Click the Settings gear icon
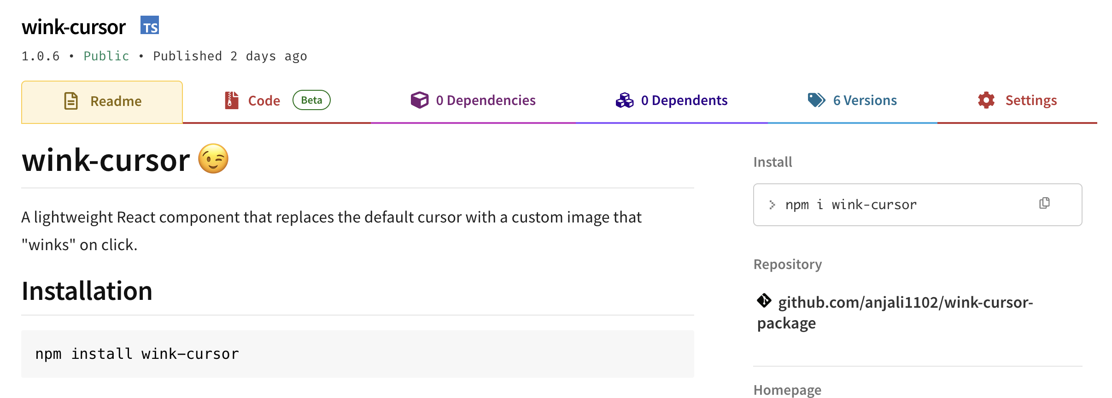 (x=986, y=100)
